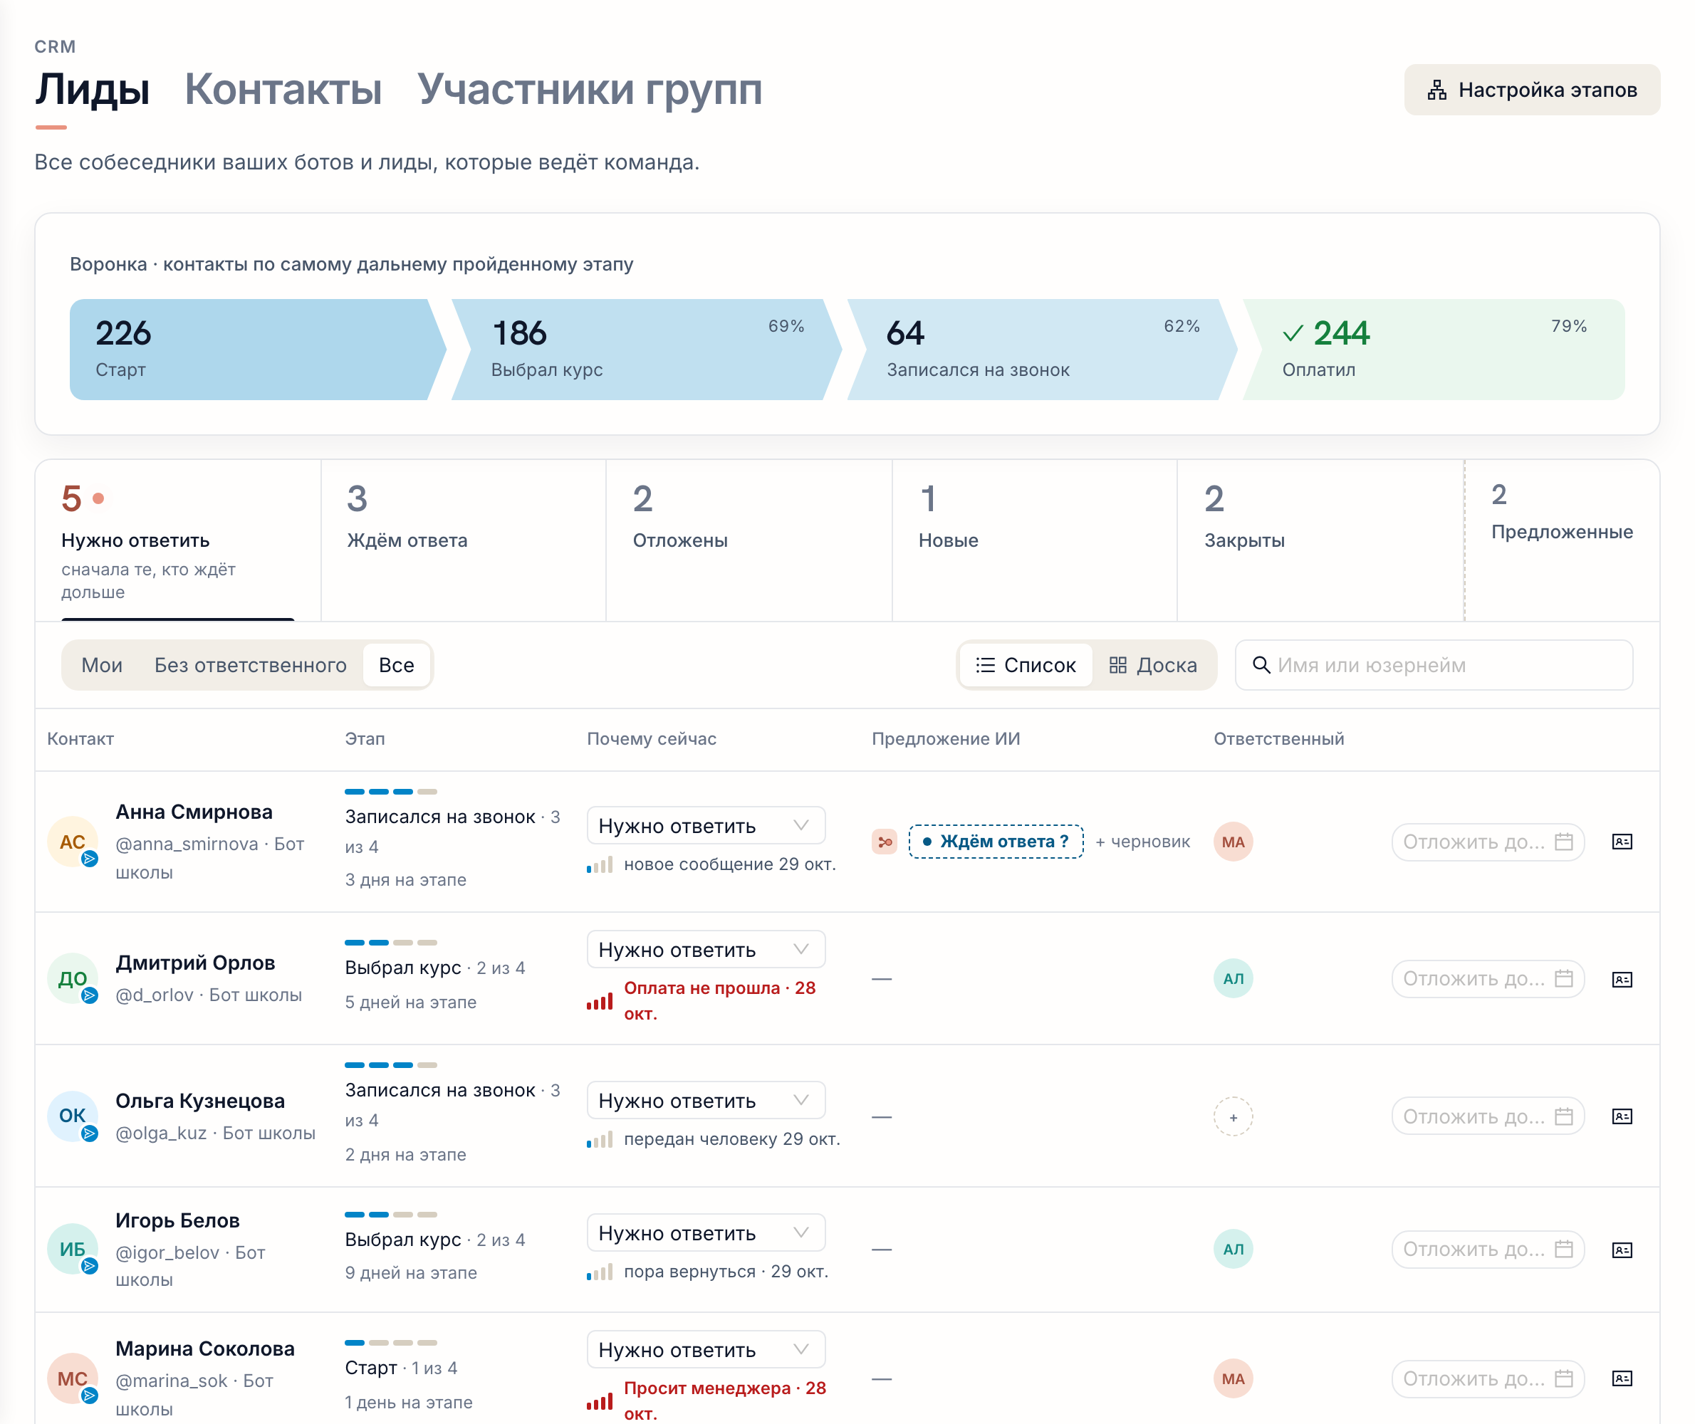
Task: Select the Отложены queue tab
Action: pos(749,540)
